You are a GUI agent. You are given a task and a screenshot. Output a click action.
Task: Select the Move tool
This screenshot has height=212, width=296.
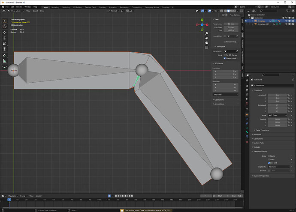click(x=5, y=33)
